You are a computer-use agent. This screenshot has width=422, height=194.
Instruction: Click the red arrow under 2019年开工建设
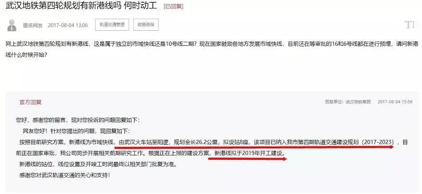click(247, 159)
